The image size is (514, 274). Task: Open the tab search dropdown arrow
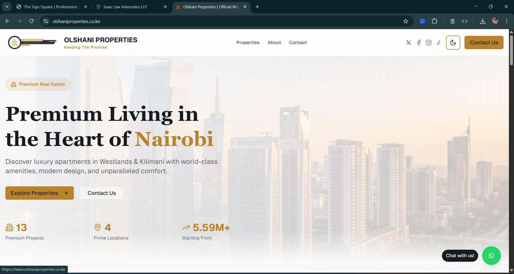(7, 7)
